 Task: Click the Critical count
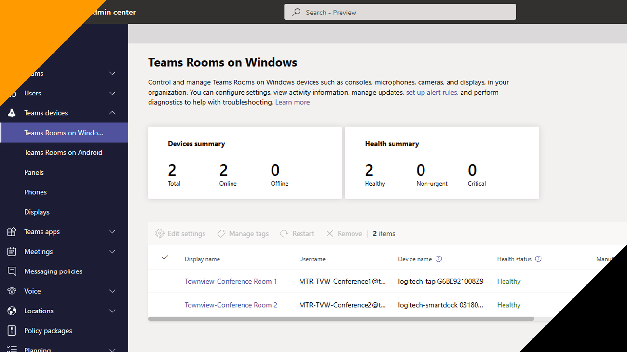tap(473, 170)
